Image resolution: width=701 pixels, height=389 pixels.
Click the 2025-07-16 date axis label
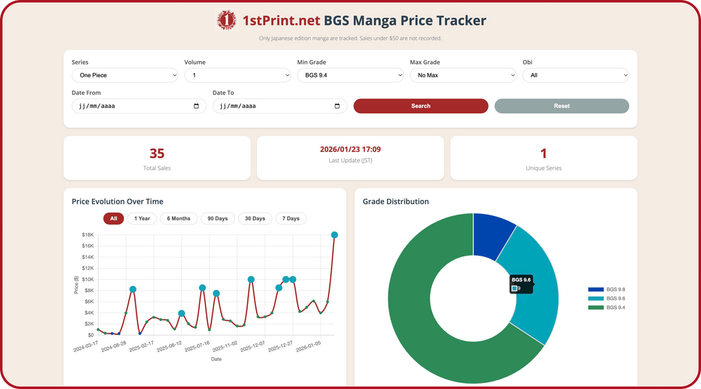(197, 347)
